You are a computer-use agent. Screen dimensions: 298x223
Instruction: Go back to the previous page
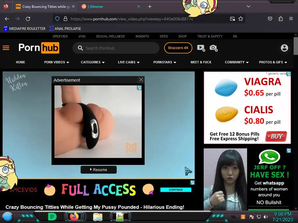click(x=7, y=19)
